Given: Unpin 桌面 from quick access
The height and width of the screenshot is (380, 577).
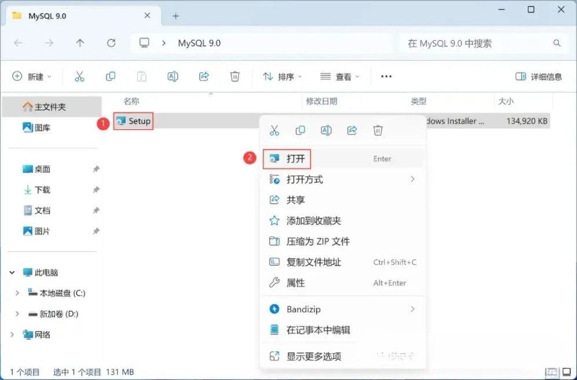Looking at the screenshot, I should point(96,169).
